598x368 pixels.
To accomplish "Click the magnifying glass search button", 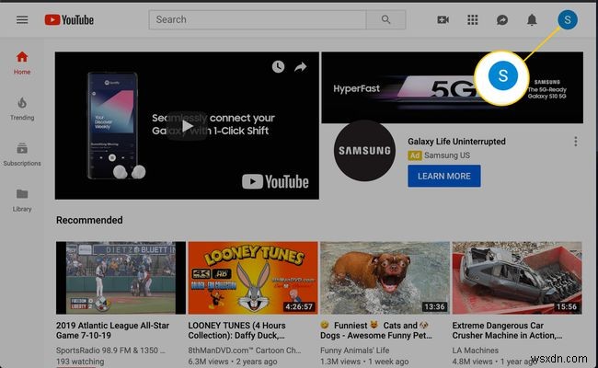I will 385,20.
